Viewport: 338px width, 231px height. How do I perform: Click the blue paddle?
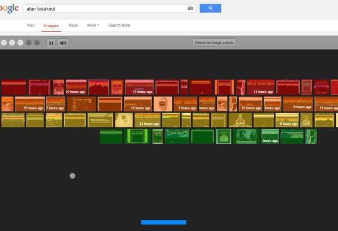point(163,223)
